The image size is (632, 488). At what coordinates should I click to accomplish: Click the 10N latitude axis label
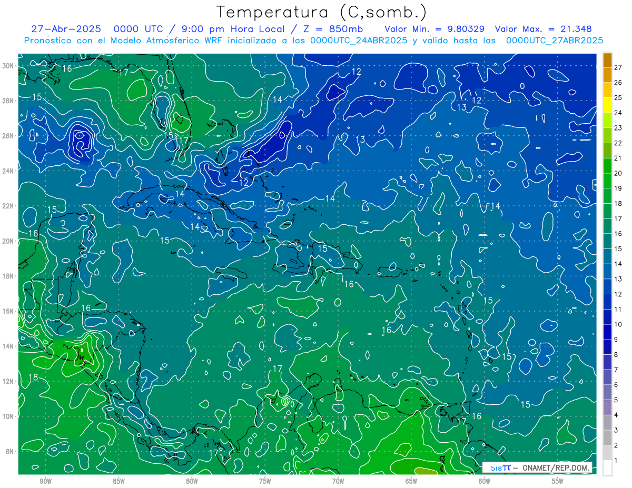pos(8,416)
